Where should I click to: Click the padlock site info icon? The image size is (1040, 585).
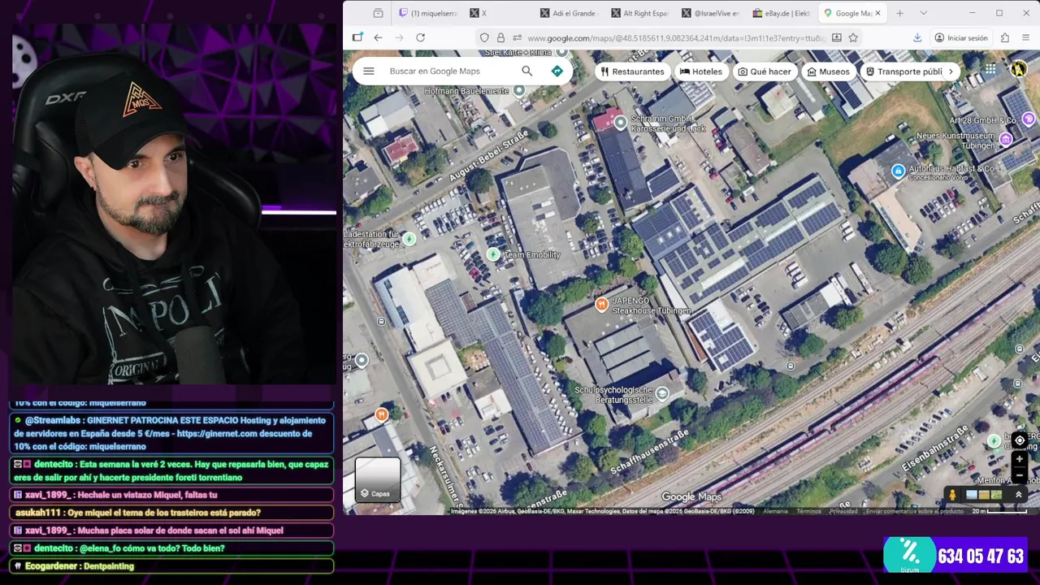click(x=500, y=37)
